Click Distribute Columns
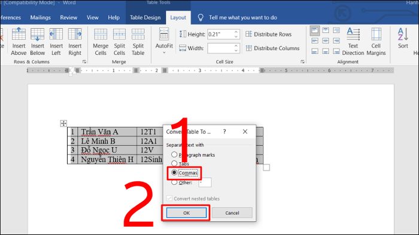The image size is (419, 235). tap(272, 48)
